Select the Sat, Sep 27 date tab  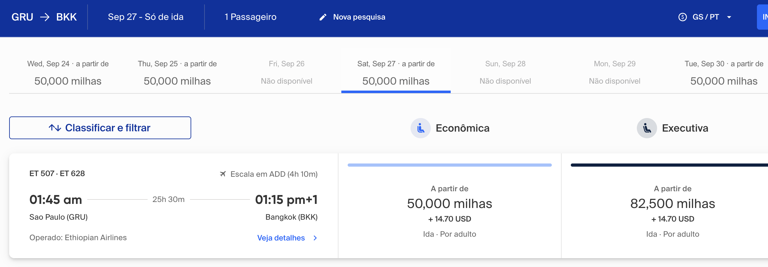(396, 73)
